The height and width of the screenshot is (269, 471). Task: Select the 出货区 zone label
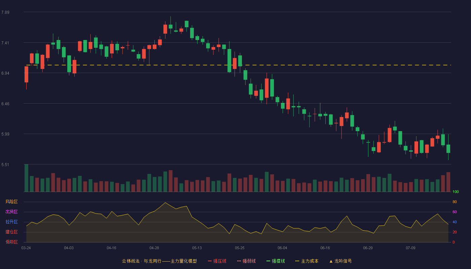[11, 212]
